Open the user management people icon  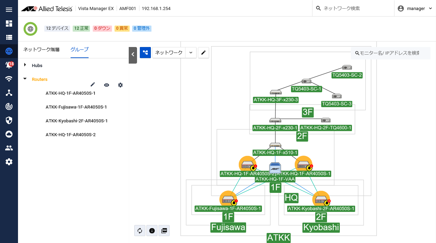(9, 148)
